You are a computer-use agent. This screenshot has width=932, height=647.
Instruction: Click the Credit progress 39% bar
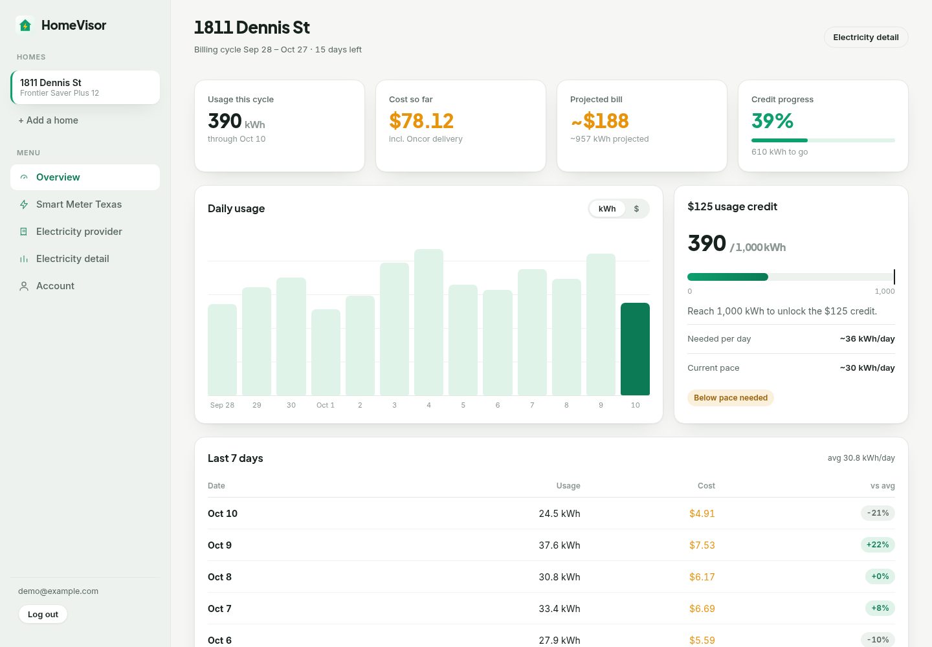(823, 140)
